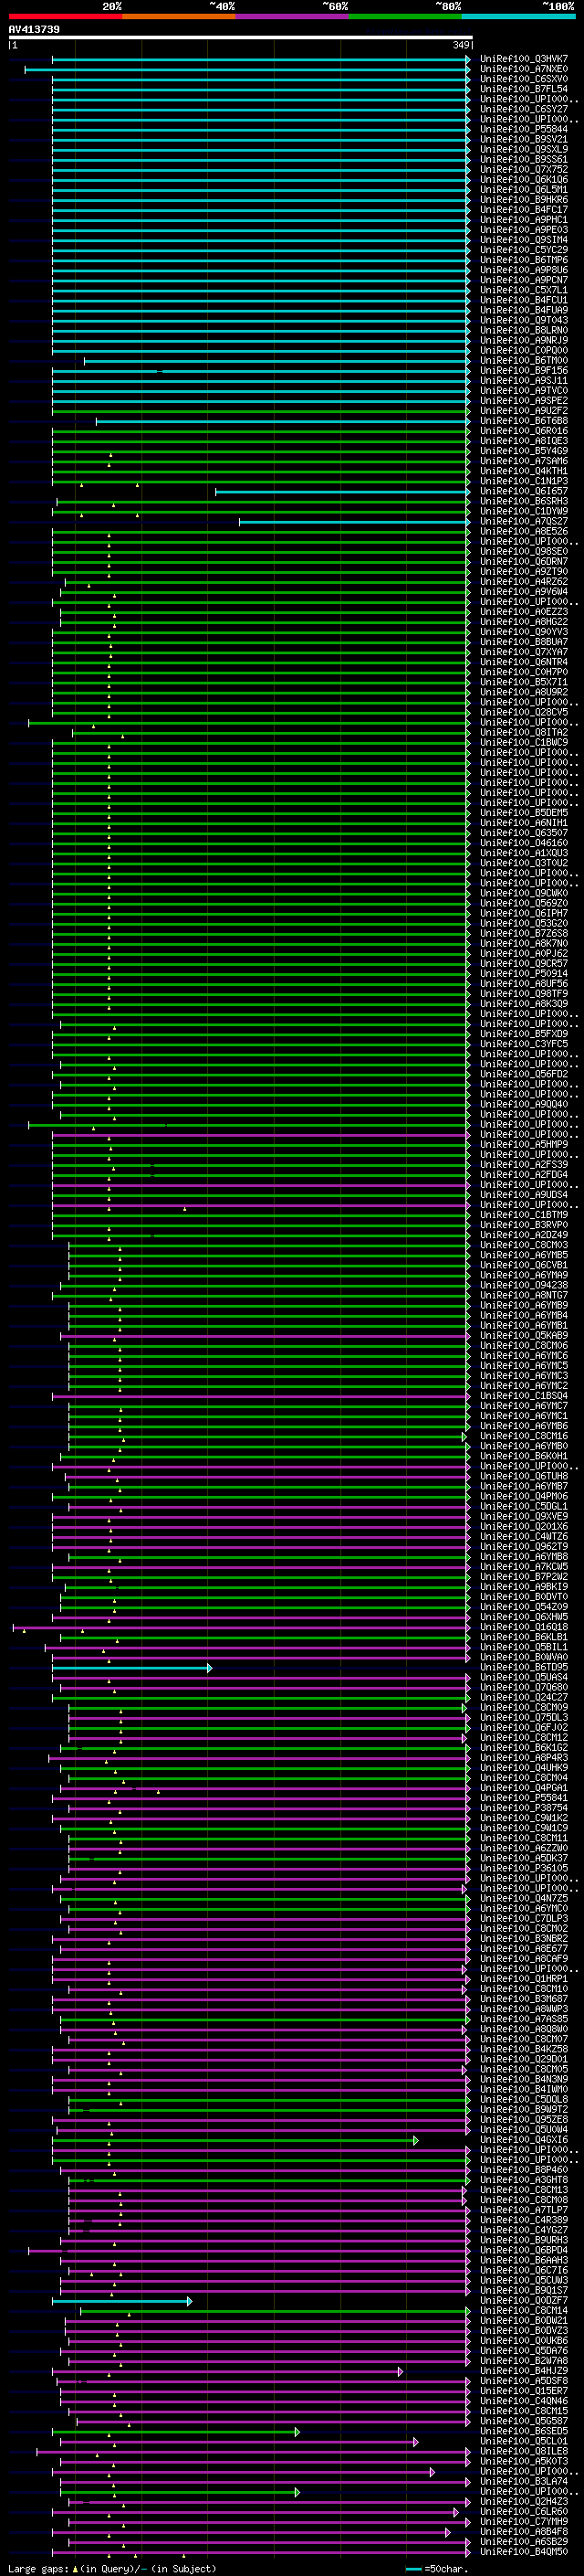
Task: Select the UniRef100_B9SS61 entry
Action: 523,159
